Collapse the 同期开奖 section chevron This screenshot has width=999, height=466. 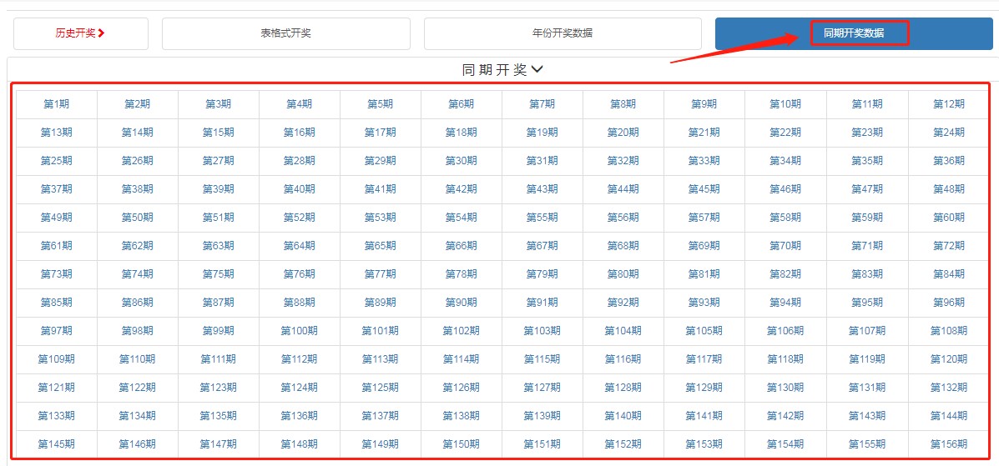click(x=537, y=69)
